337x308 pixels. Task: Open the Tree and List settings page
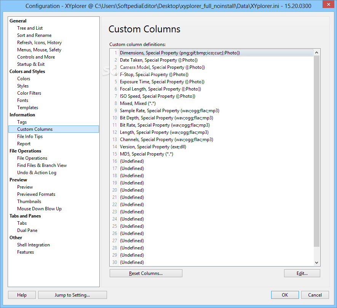30,28
